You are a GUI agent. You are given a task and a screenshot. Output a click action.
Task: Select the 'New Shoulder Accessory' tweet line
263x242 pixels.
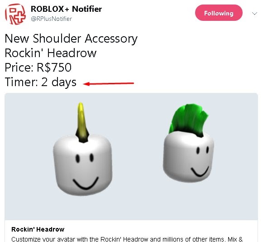(71, 39)
